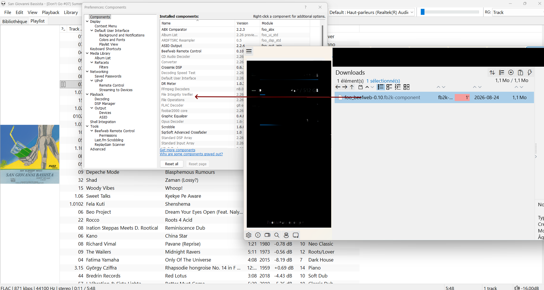Select Last.fm Scrobbling in the tree
Image resolution: width=544 pixels, height=290 pixels.
click(x=109, y=140)
